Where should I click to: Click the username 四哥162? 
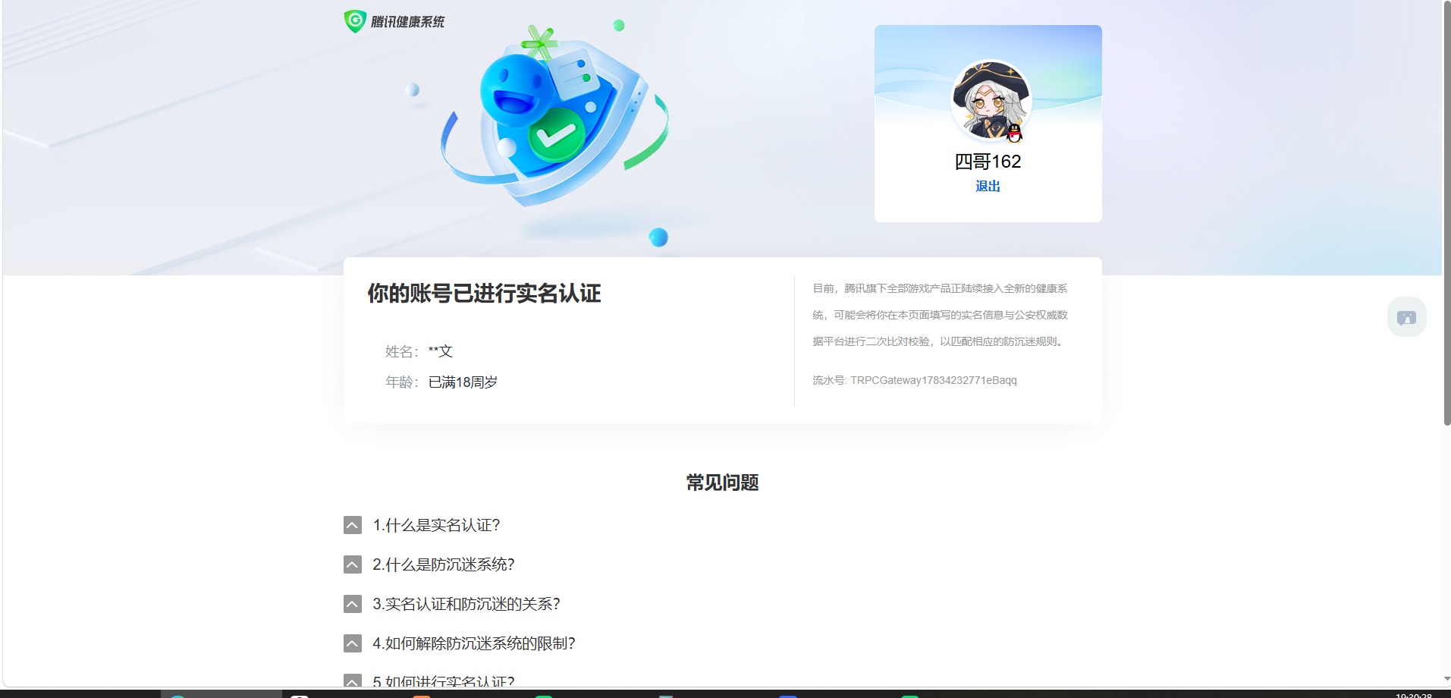click(988, 162)
